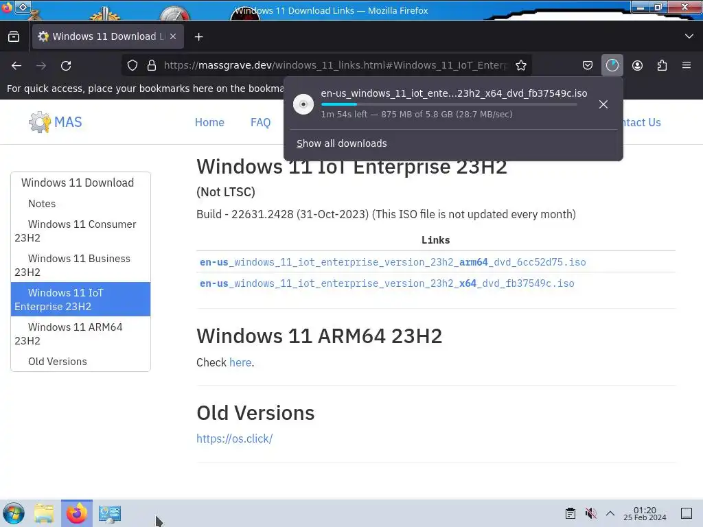Open the https://os.click/ link
This screenshot has width=703, height=527.
[x=235, y=438]
